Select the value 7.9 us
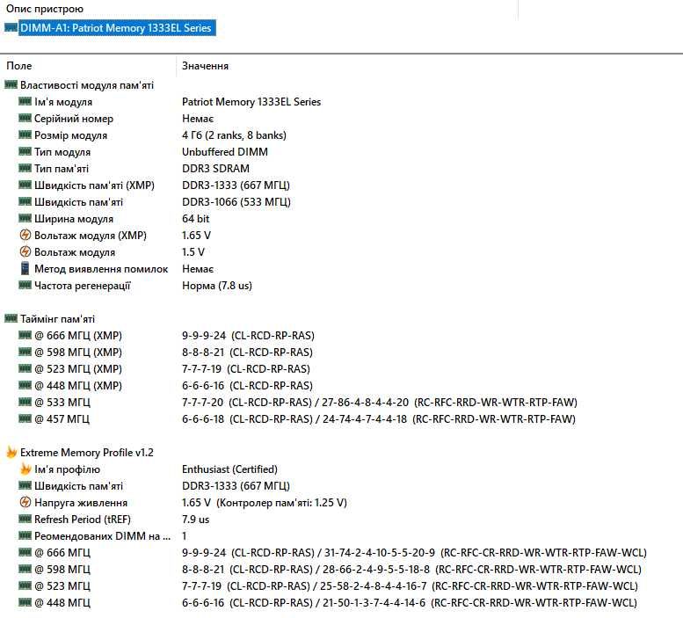 (x=195, y=520)
